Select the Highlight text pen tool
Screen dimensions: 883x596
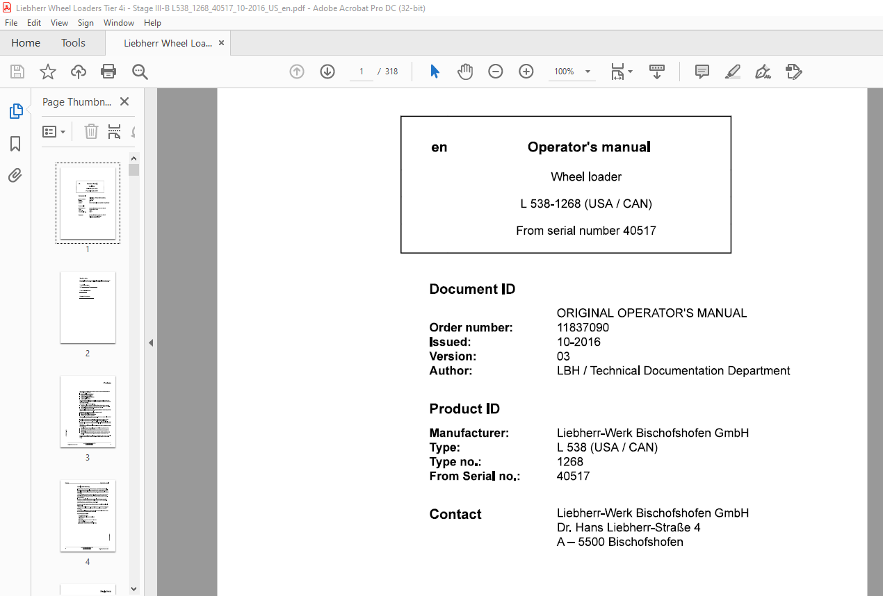(732, 72)
